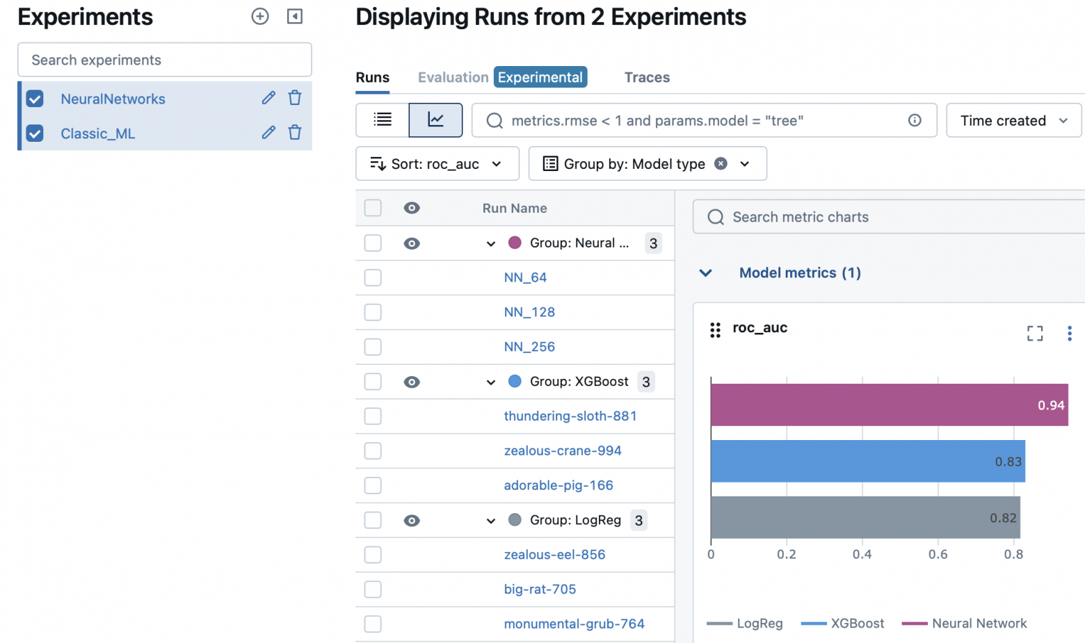The height and width of the screenshot is (643, 1085).
Task: Collapse the LogReg group rows
Action: pos(491,521)
